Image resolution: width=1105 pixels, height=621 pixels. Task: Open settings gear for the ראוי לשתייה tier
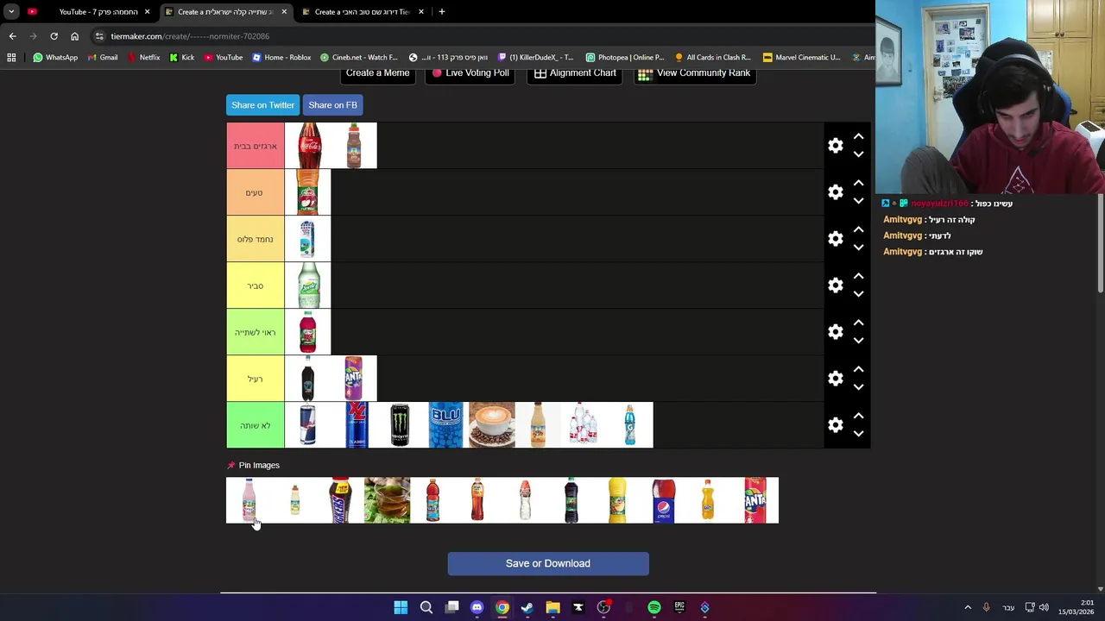[x=835, y=332]
